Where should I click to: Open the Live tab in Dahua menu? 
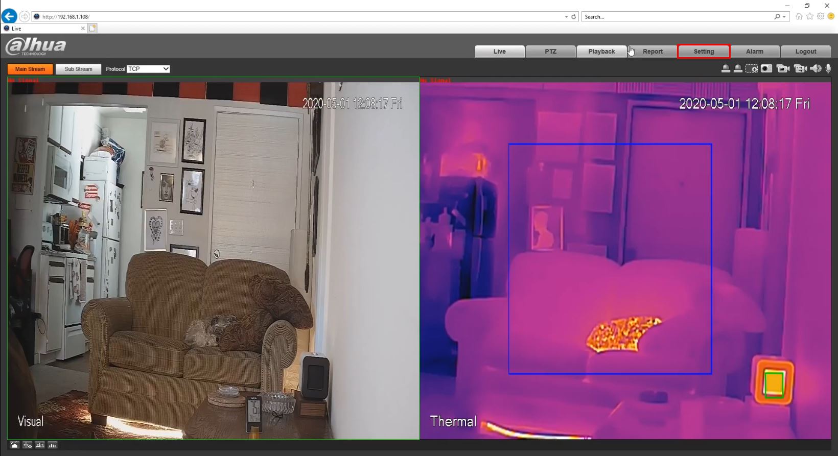pos(500,52)
